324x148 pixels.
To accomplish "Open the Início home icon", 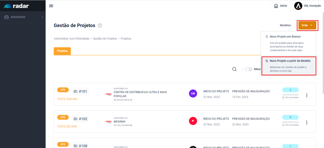I will click(276, 6).
